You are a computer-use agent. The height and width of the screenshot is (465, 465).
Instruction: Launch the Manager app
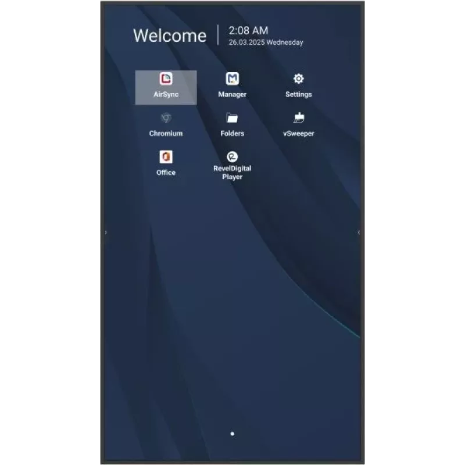[232, 85]
